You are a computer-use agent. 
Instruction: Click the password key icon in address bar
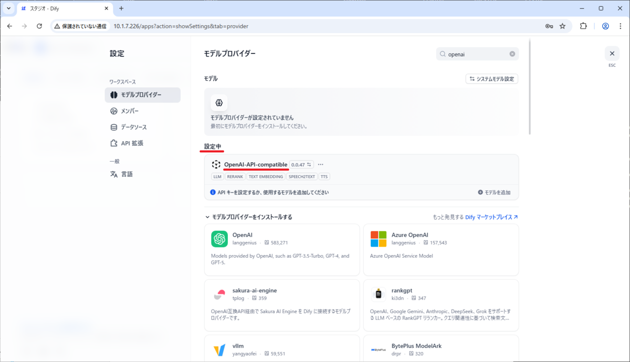pyautogui.click(x=549, y=26)
